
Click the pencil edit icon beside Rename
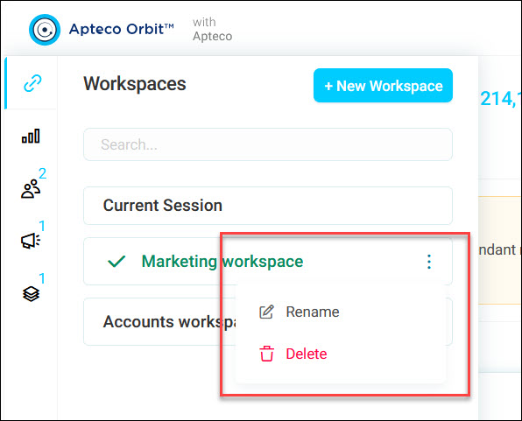pos(266,312)
